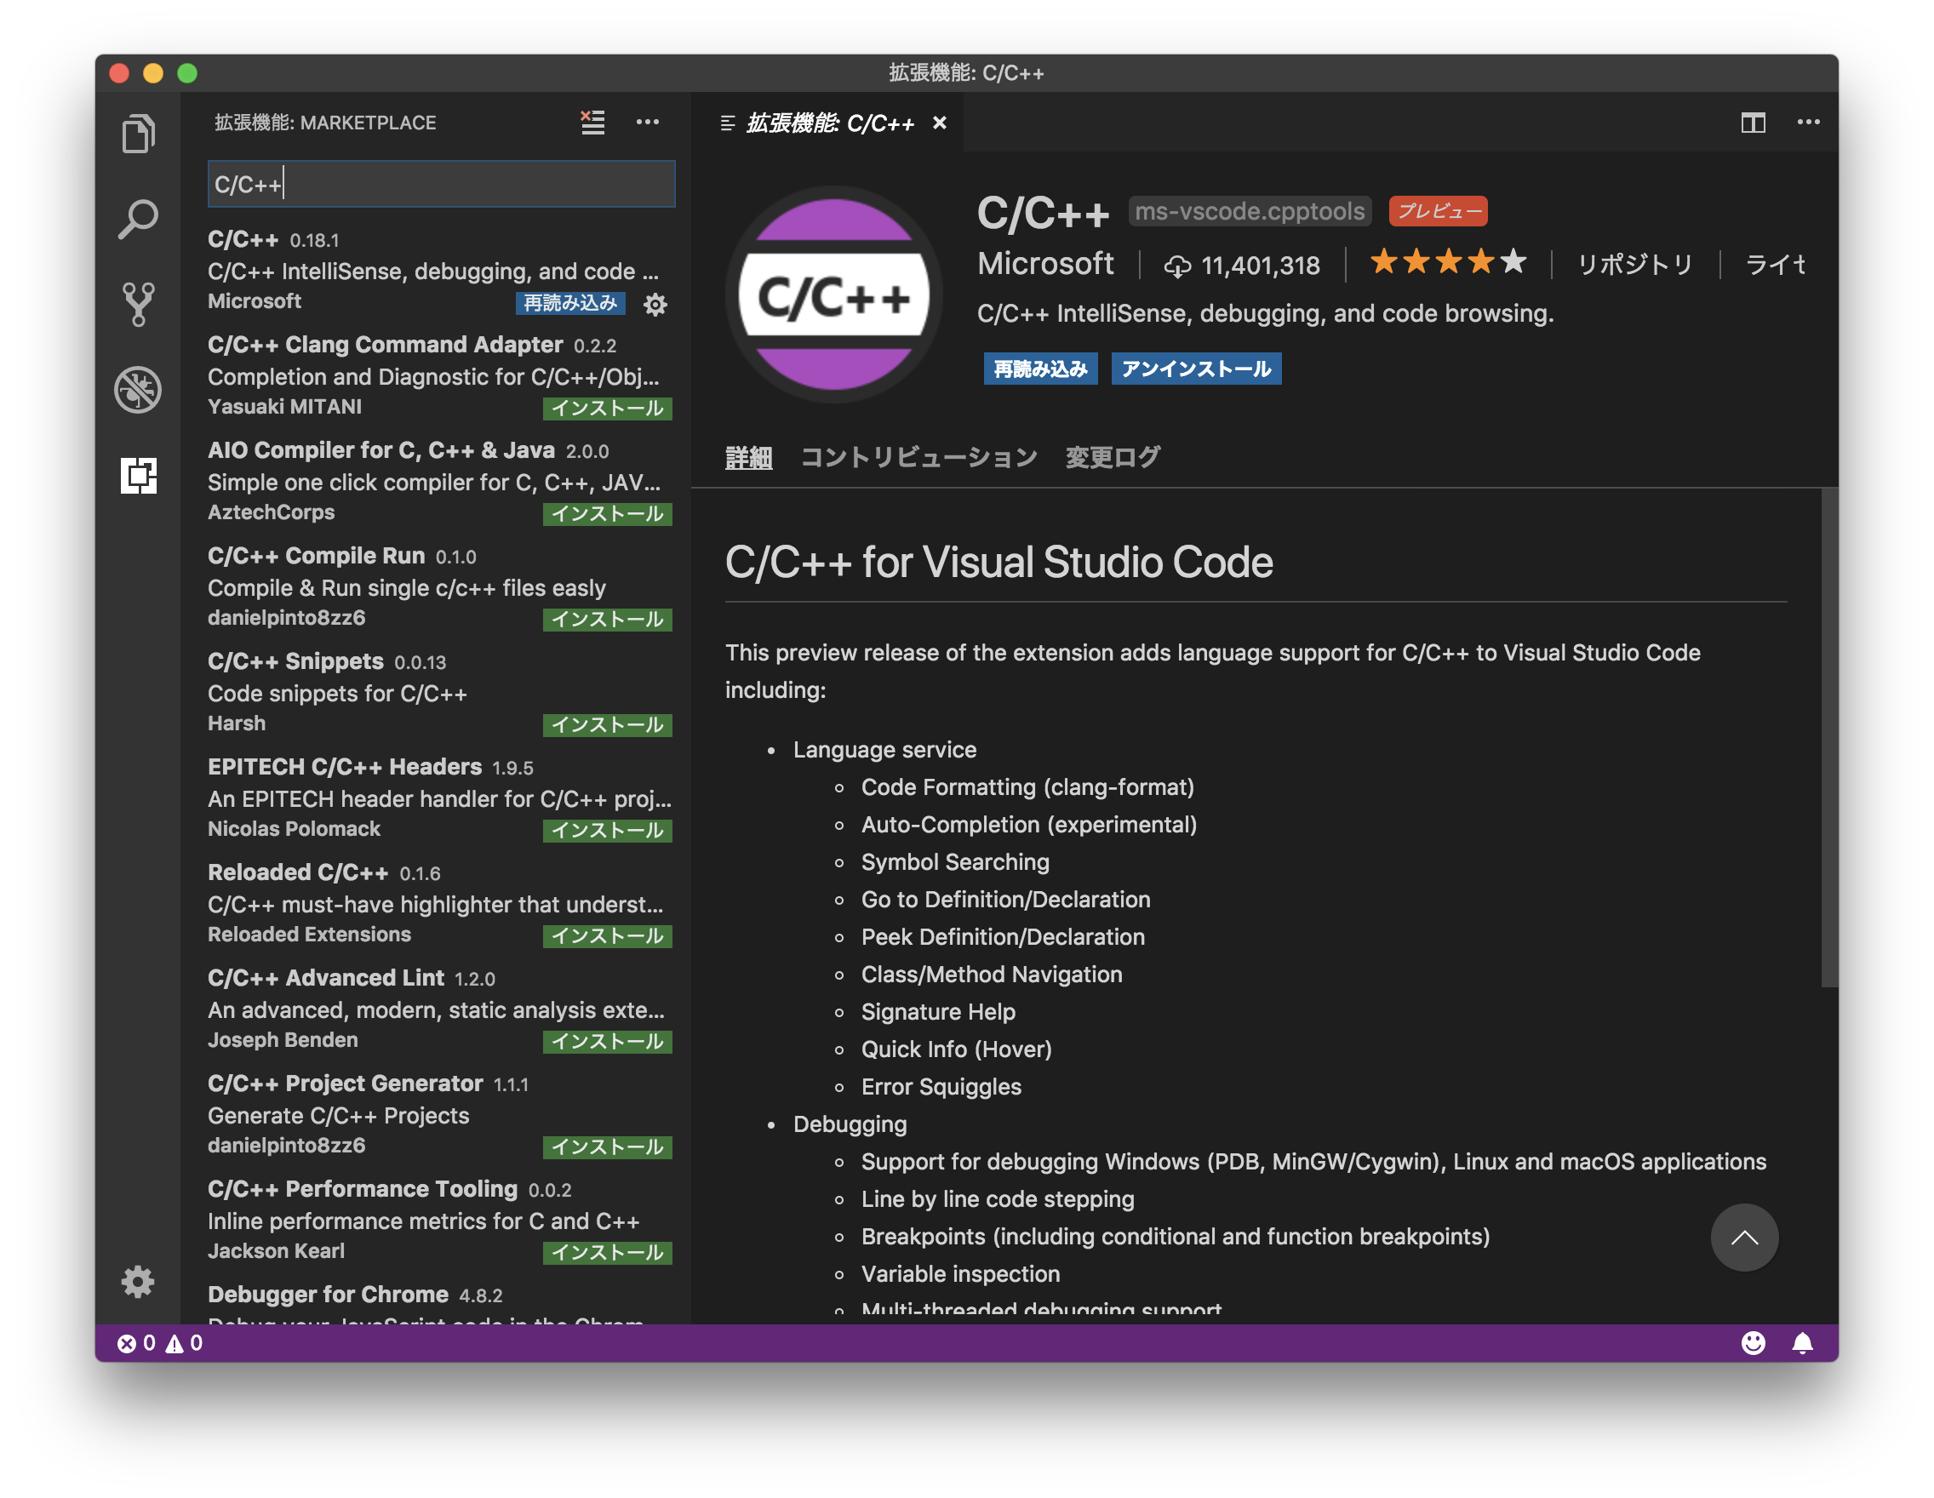Close the C/C++ extension tab

pos(940,123)
